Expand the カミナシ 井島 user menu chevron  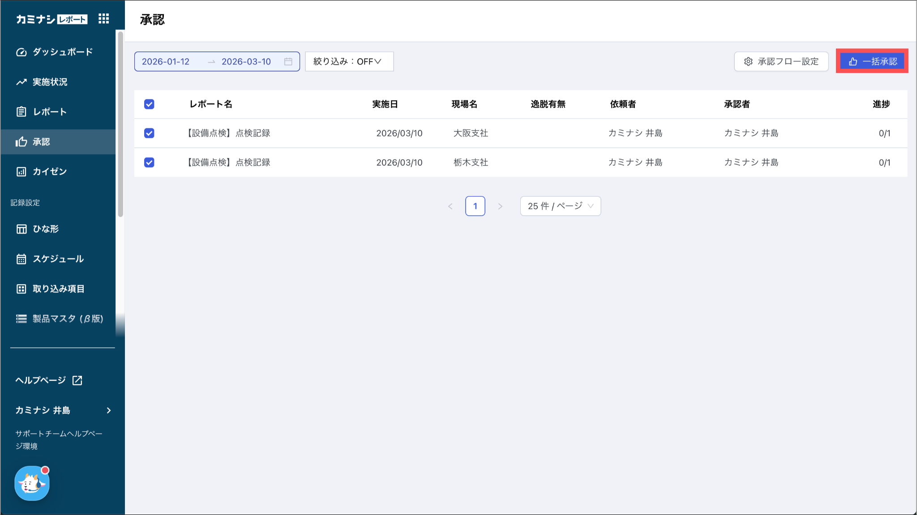(x=109, y=410)
